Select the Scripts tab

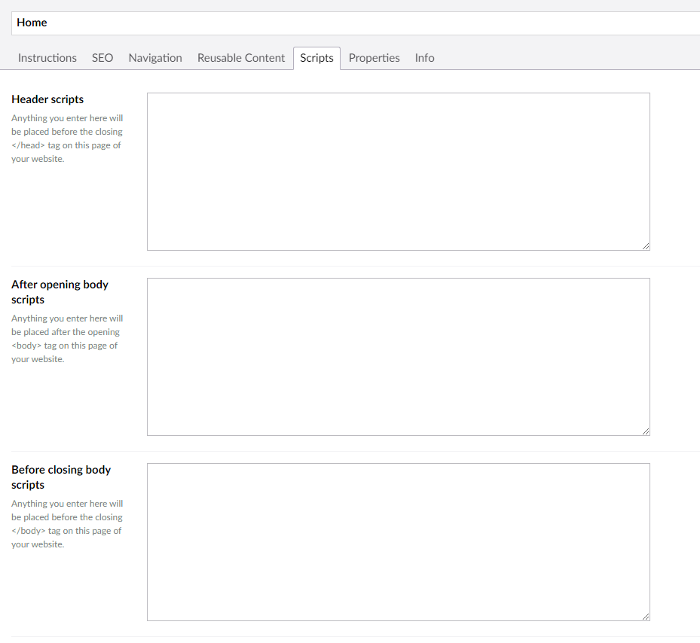(x=316, y=58)
